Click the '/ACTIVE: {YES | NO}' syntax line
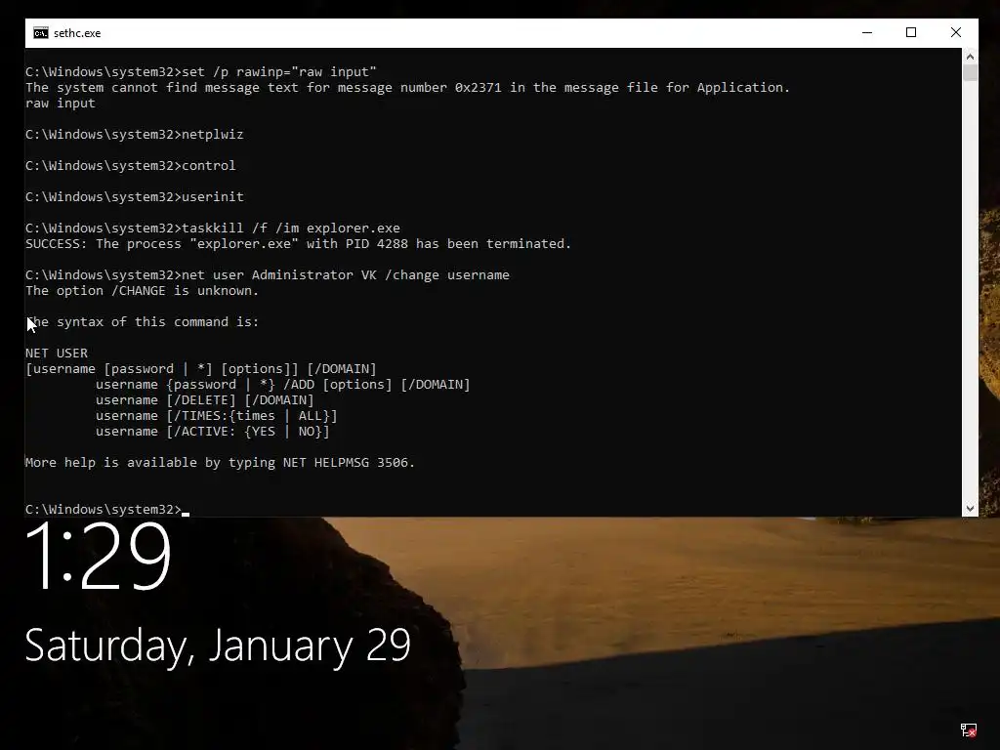 click(212, 431)
